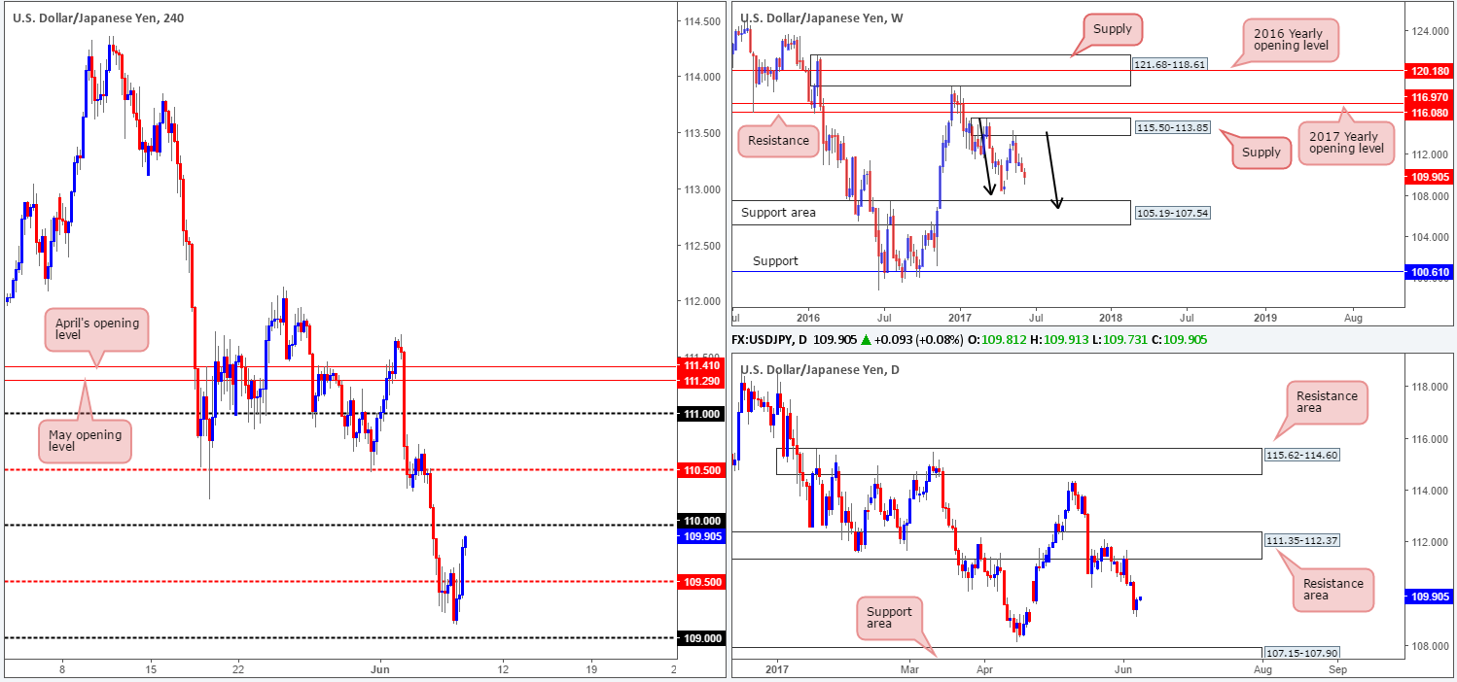
Task: Click the 2018 label on weekly time axis
Action: (x=1111, y=317)
